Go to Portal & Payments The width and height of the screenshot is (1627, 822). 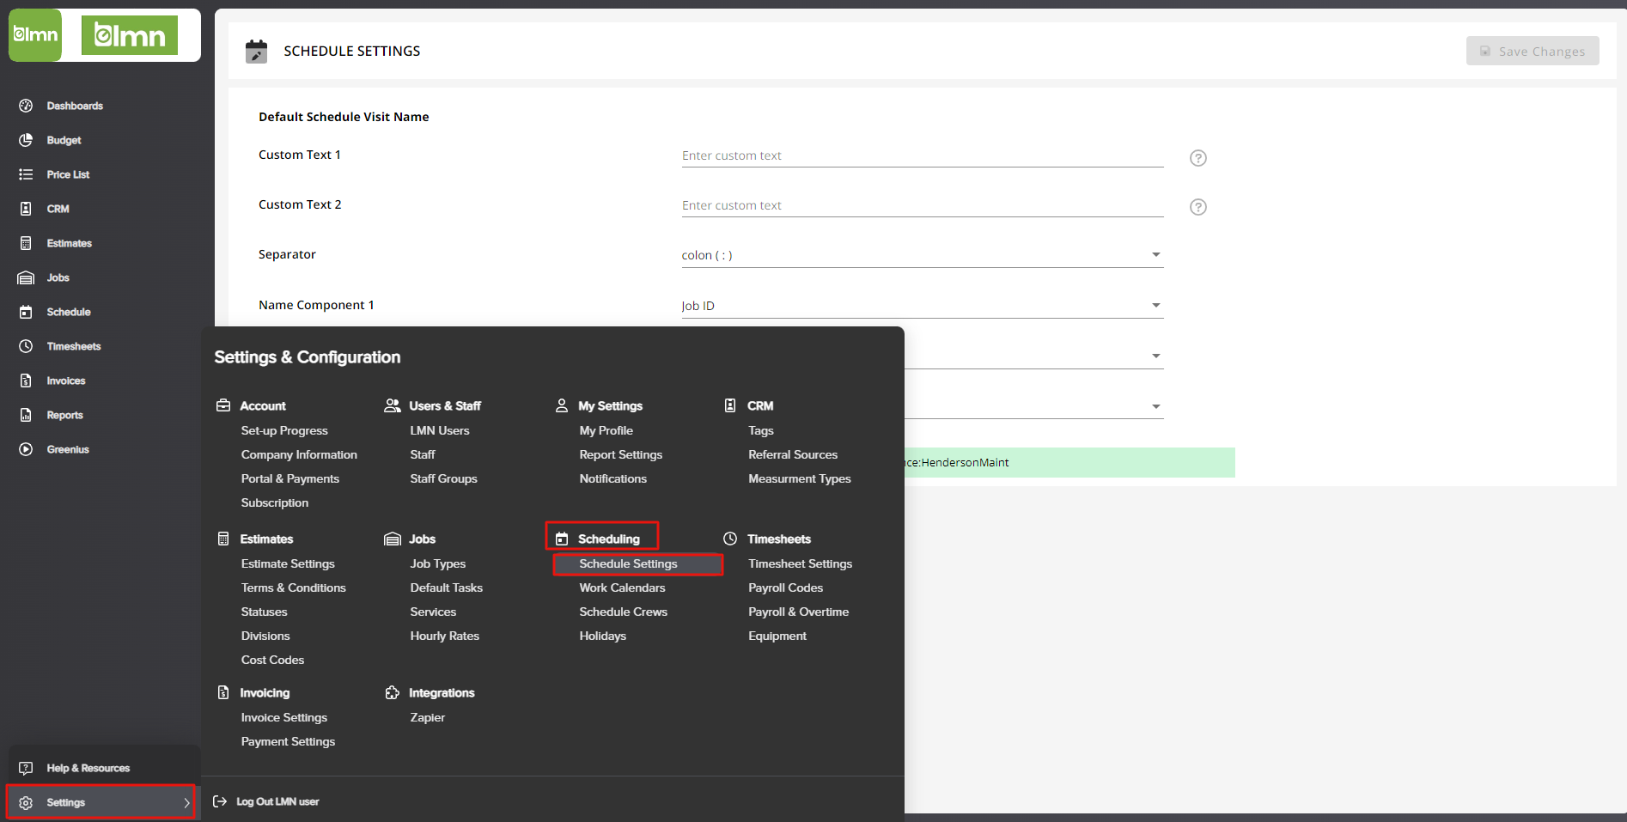point(289,478)
